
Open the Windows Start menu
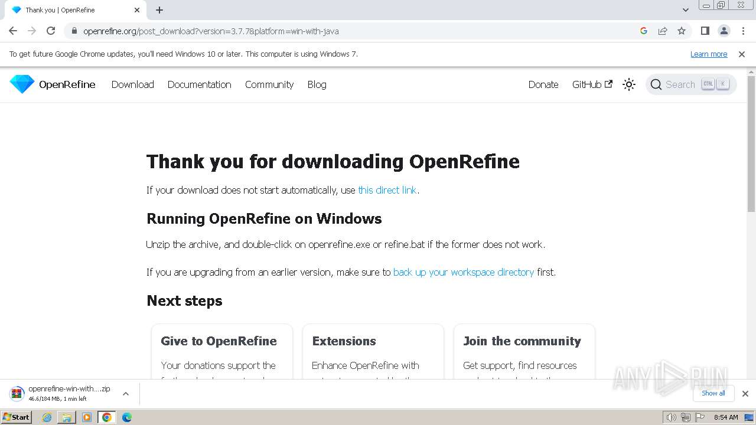(16, 417)
